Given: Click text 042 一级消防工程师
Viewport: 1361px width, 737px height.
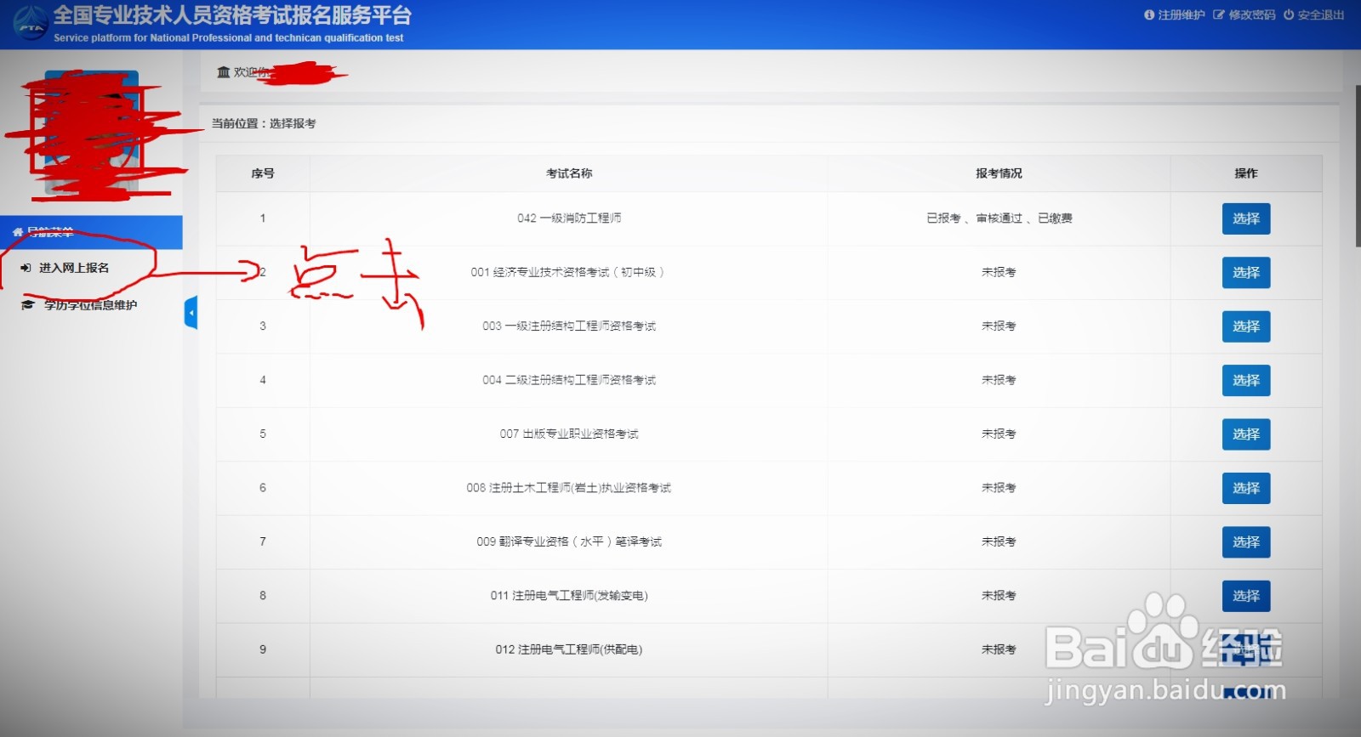Looking at the screenshot, I should tap(569, 218).
